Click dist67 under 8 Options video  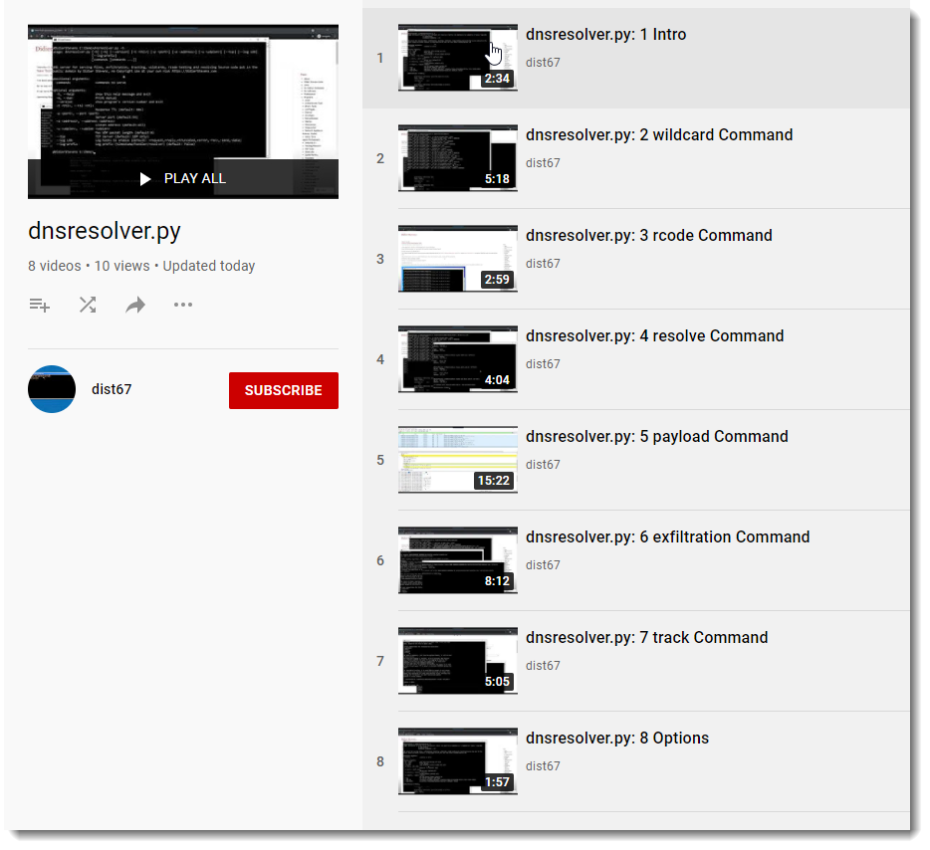(x=543, y=766)
